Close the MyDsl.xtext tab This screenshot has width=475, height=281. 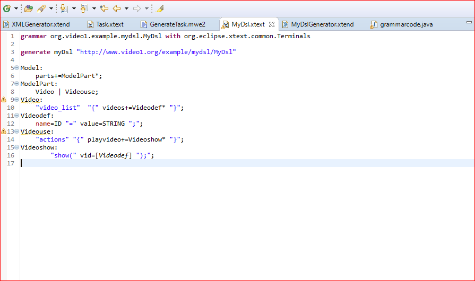click(272, 24)
